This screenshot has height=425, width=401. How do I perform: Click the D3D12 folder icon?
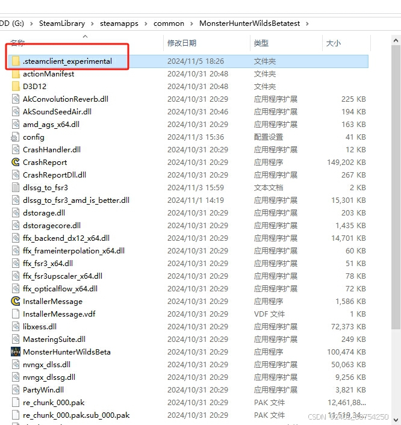coord(16,87)
